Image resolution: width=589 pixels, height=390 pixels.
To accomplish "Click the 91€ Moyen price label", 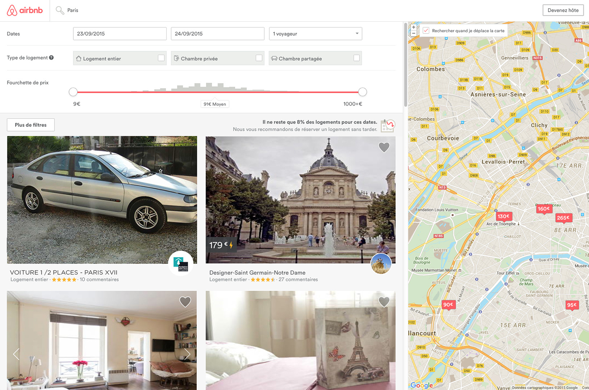I will pyautogui.click(x=215, y=104).
